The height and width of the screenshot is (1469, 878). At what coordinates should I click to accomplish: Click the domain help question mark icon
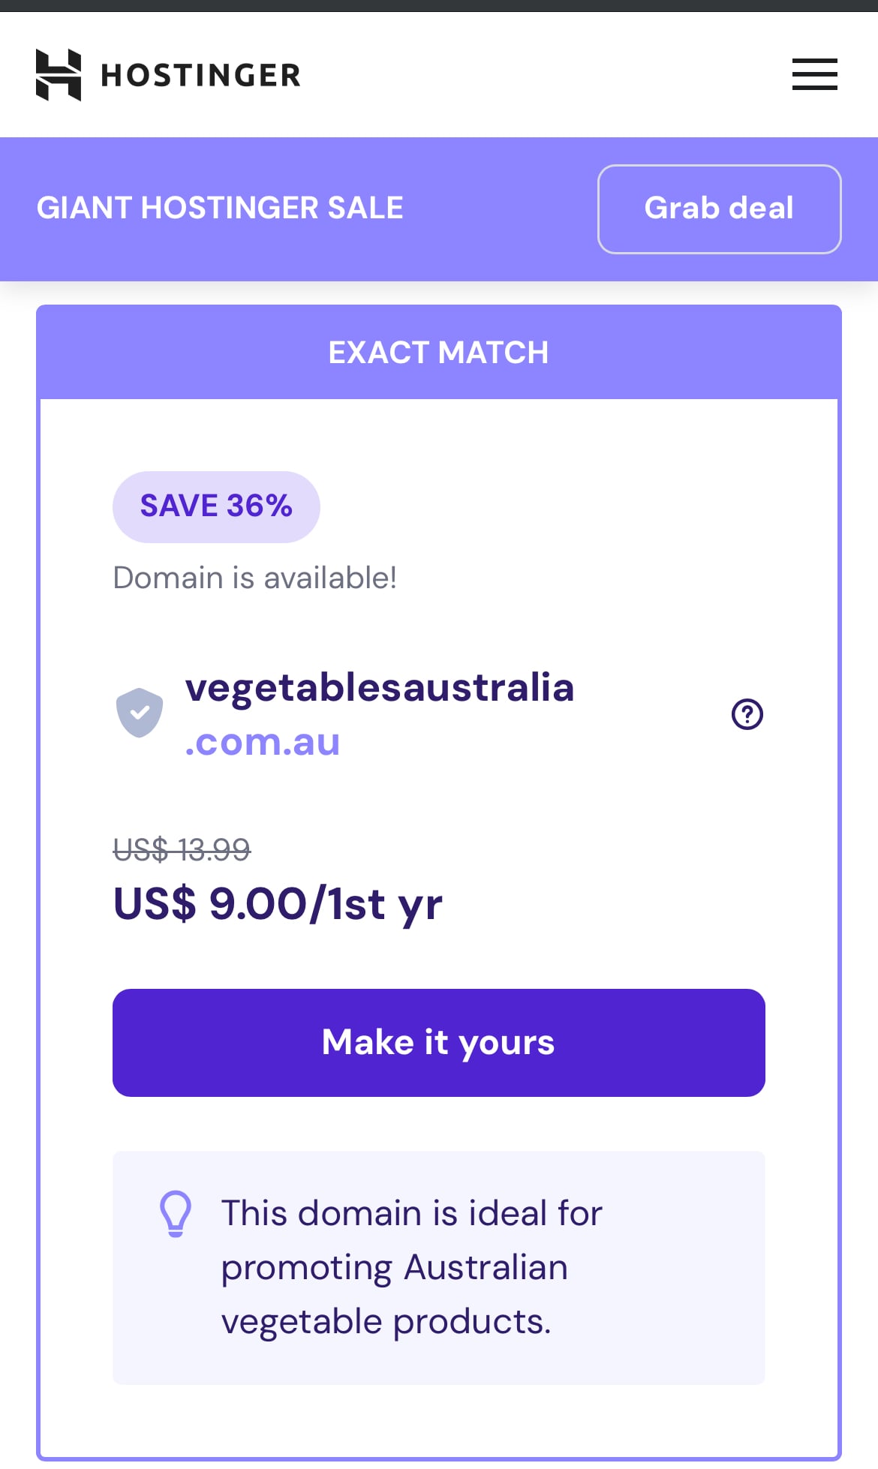tap(747, 714)
